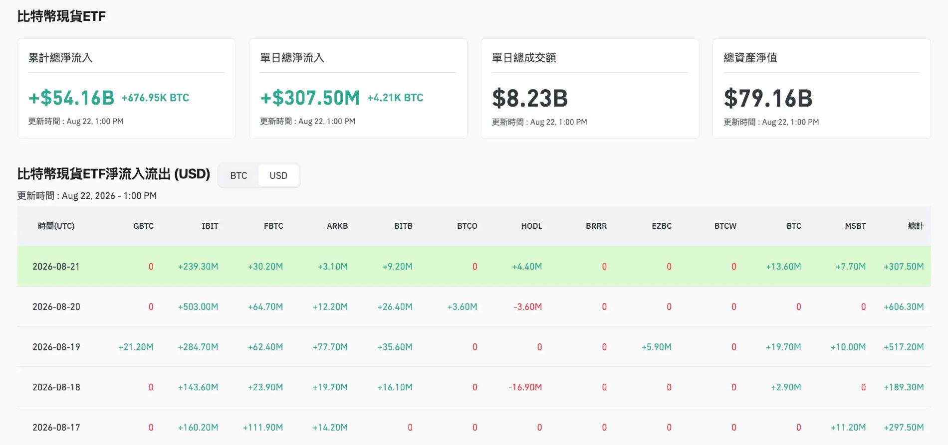Click the +606.30M total value
948x445 pixels.
pyautogui.click(x=904, y=307)
